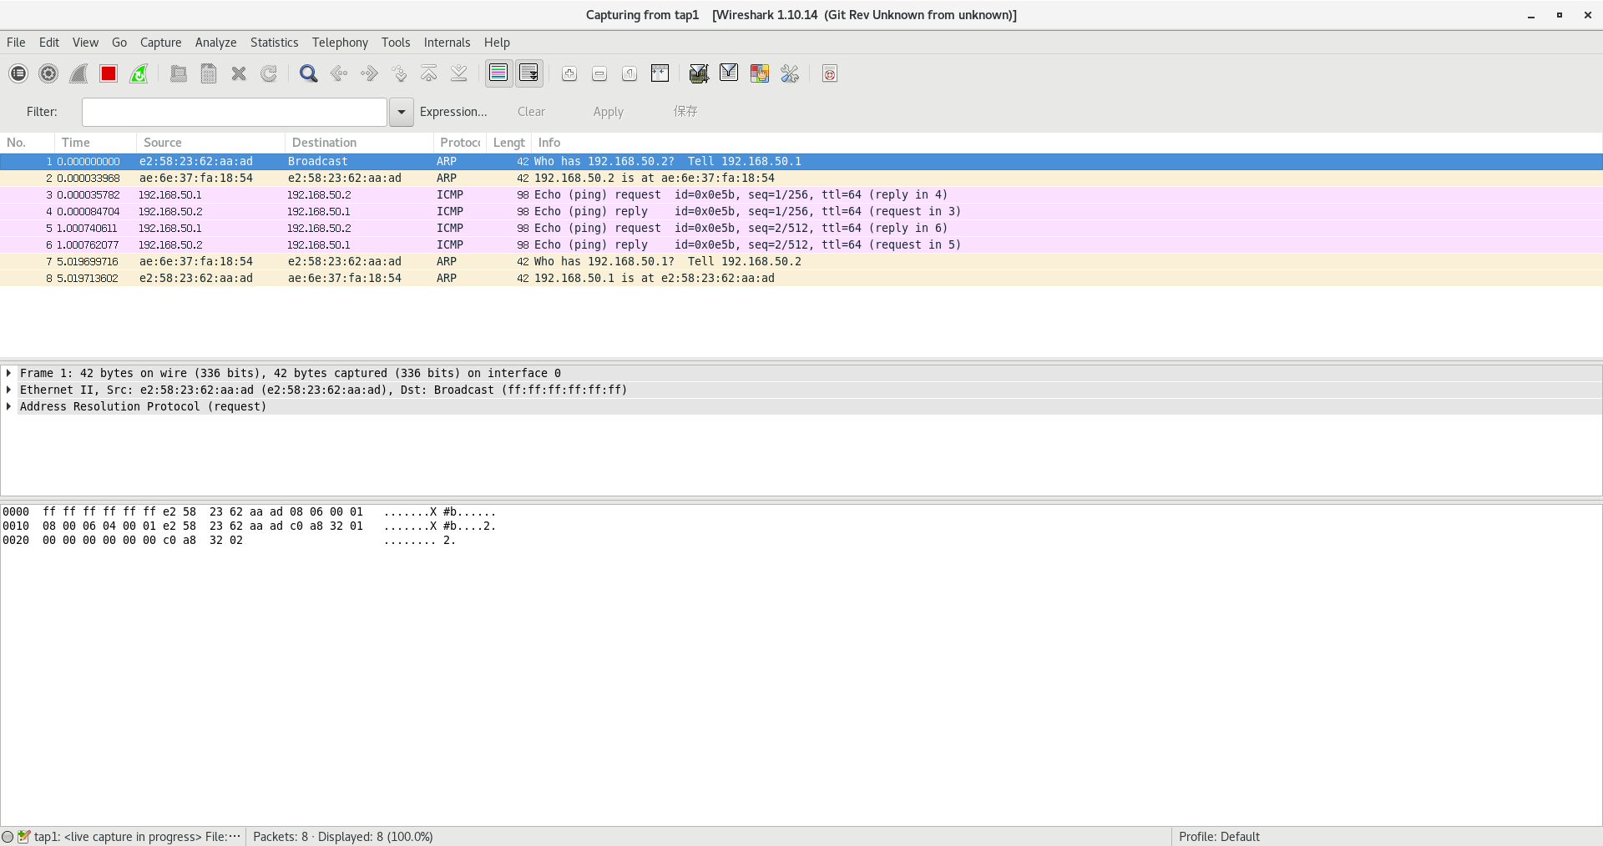Sort by the Time column header
This screenshot has width=1603, height=846.
(95, 143)
